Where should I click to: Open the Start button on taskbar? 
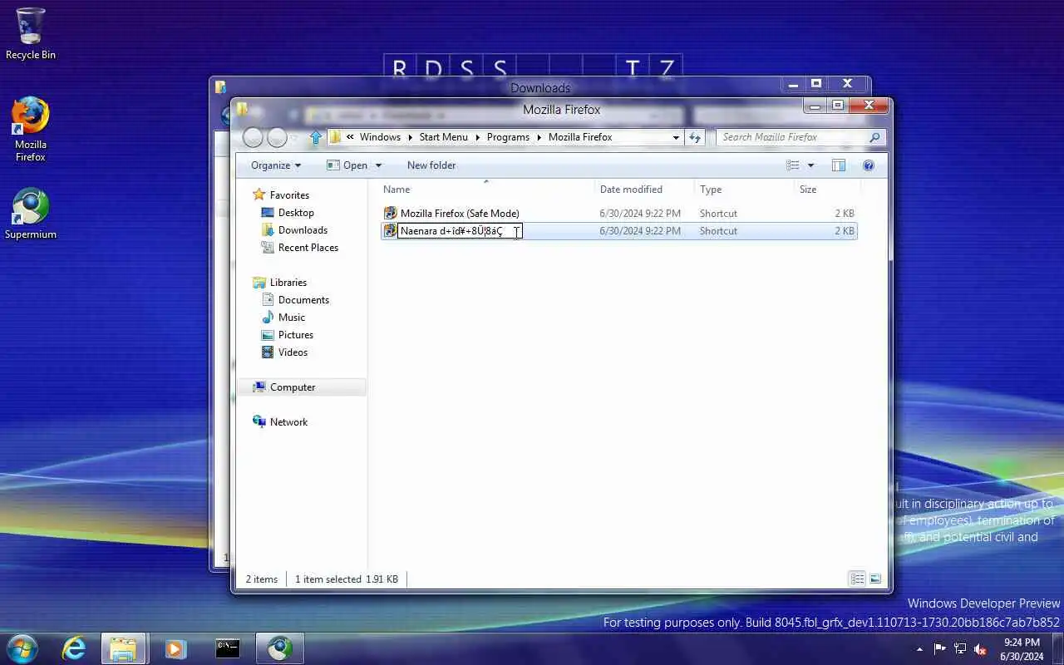pos(22,648)
